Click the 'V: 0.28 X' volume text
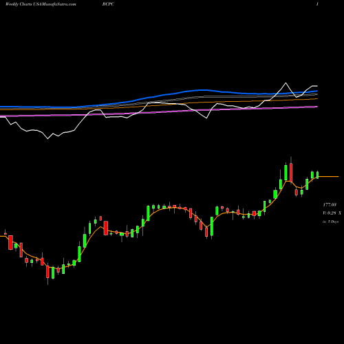Image resolution: width=344 pixels, height=344 pixels. tap(332, 213)
